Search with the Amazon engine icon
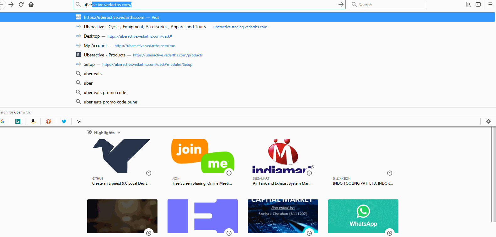 [33, 121]
